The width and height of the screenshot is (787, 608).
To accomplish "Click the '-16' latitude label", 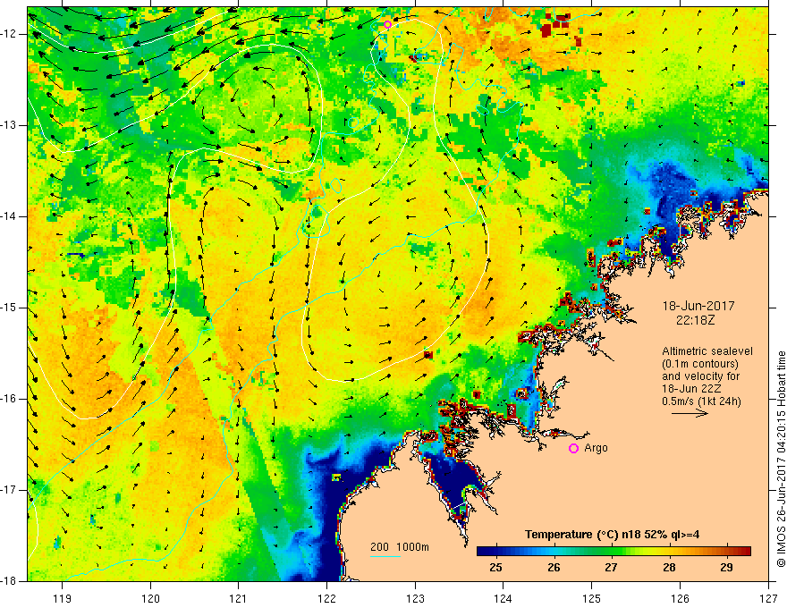I will click(x=11, y=399).
